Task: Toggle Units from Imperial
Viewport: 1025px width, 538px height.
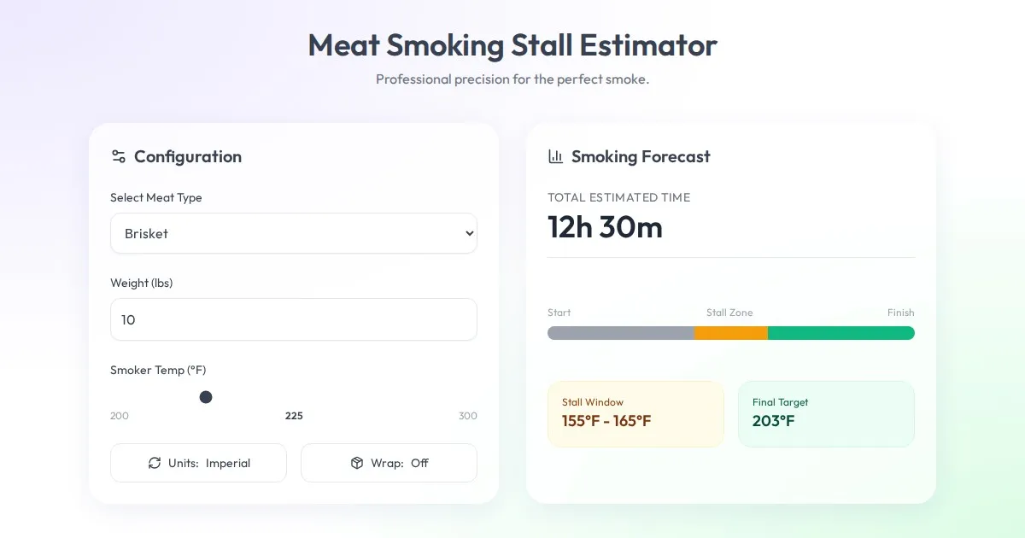Action: pyautogui.click(x=198, y=463)
